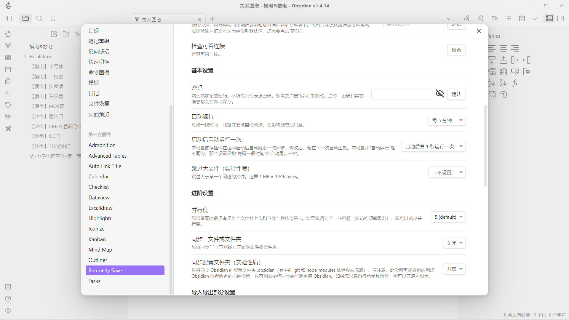Expand 自动运行 interval dropdown
The width and height of the screenshot is (569, 320).
tap(447, 120)
